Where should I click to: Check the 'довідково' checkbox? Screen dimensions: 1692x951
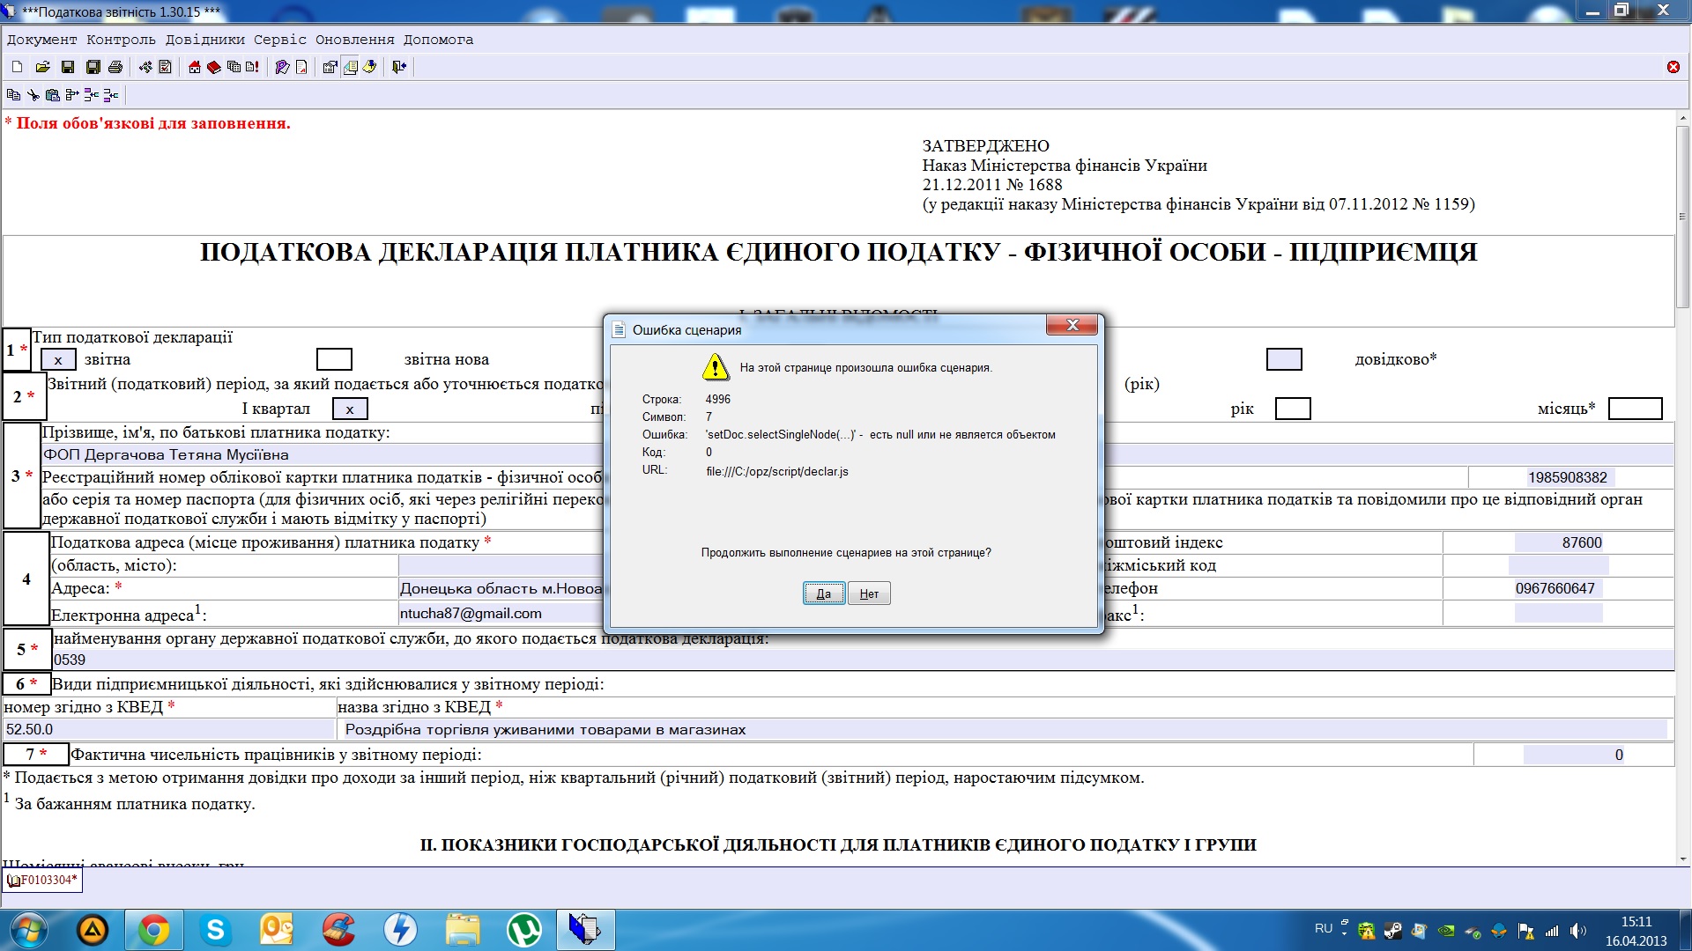[x=1283, y=359]
